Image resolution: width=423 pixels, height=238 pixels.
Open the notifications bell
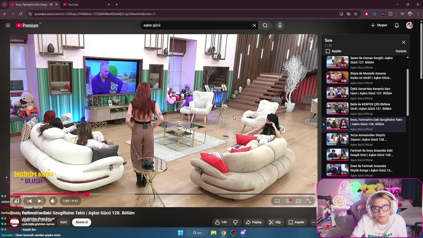397,25
